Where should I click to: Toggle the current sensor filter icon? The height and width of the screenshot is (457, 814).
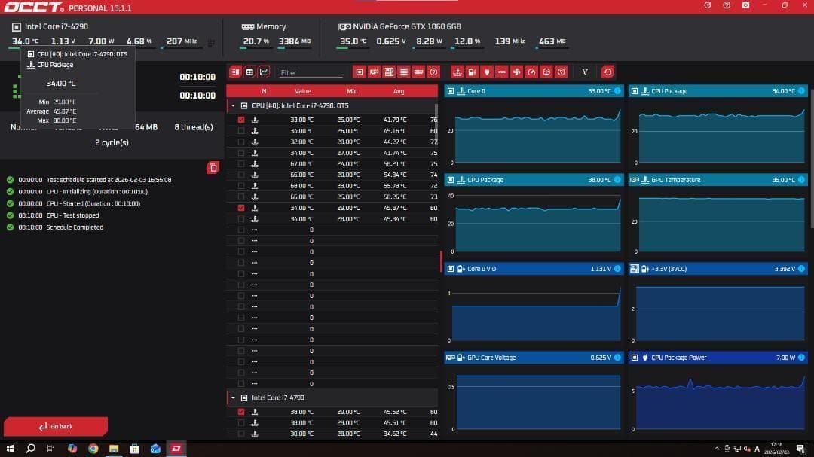pos(502,72)
